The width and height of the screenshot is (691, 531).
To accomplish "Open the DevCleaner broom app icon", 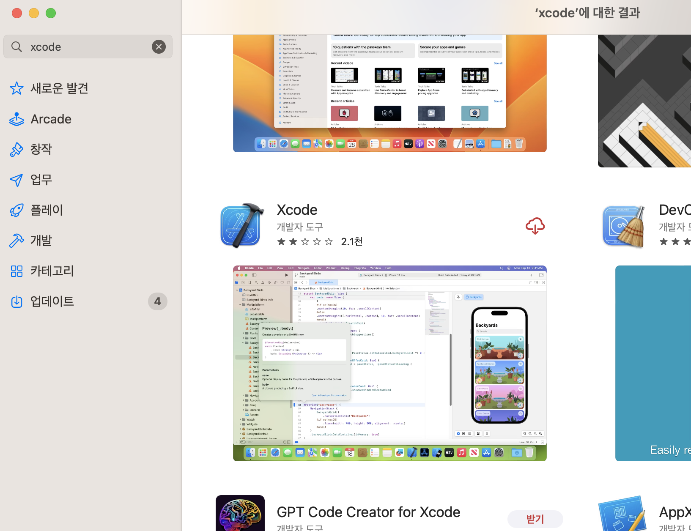I will pyautogui.click(x=625, y=226).
